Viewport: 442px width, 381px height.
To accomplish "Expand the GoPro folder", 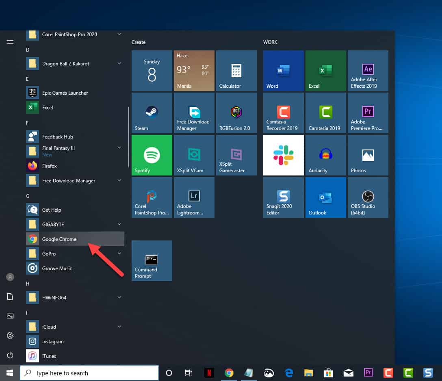I will [75, 253].
